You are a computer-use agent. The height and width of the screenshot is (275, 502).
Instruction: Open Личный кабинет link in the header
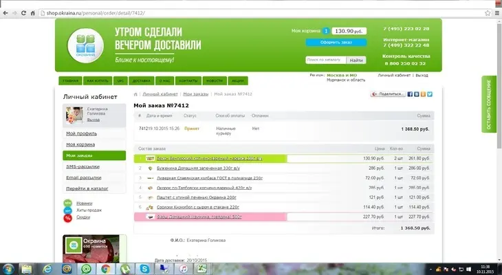tap(394, 75)
